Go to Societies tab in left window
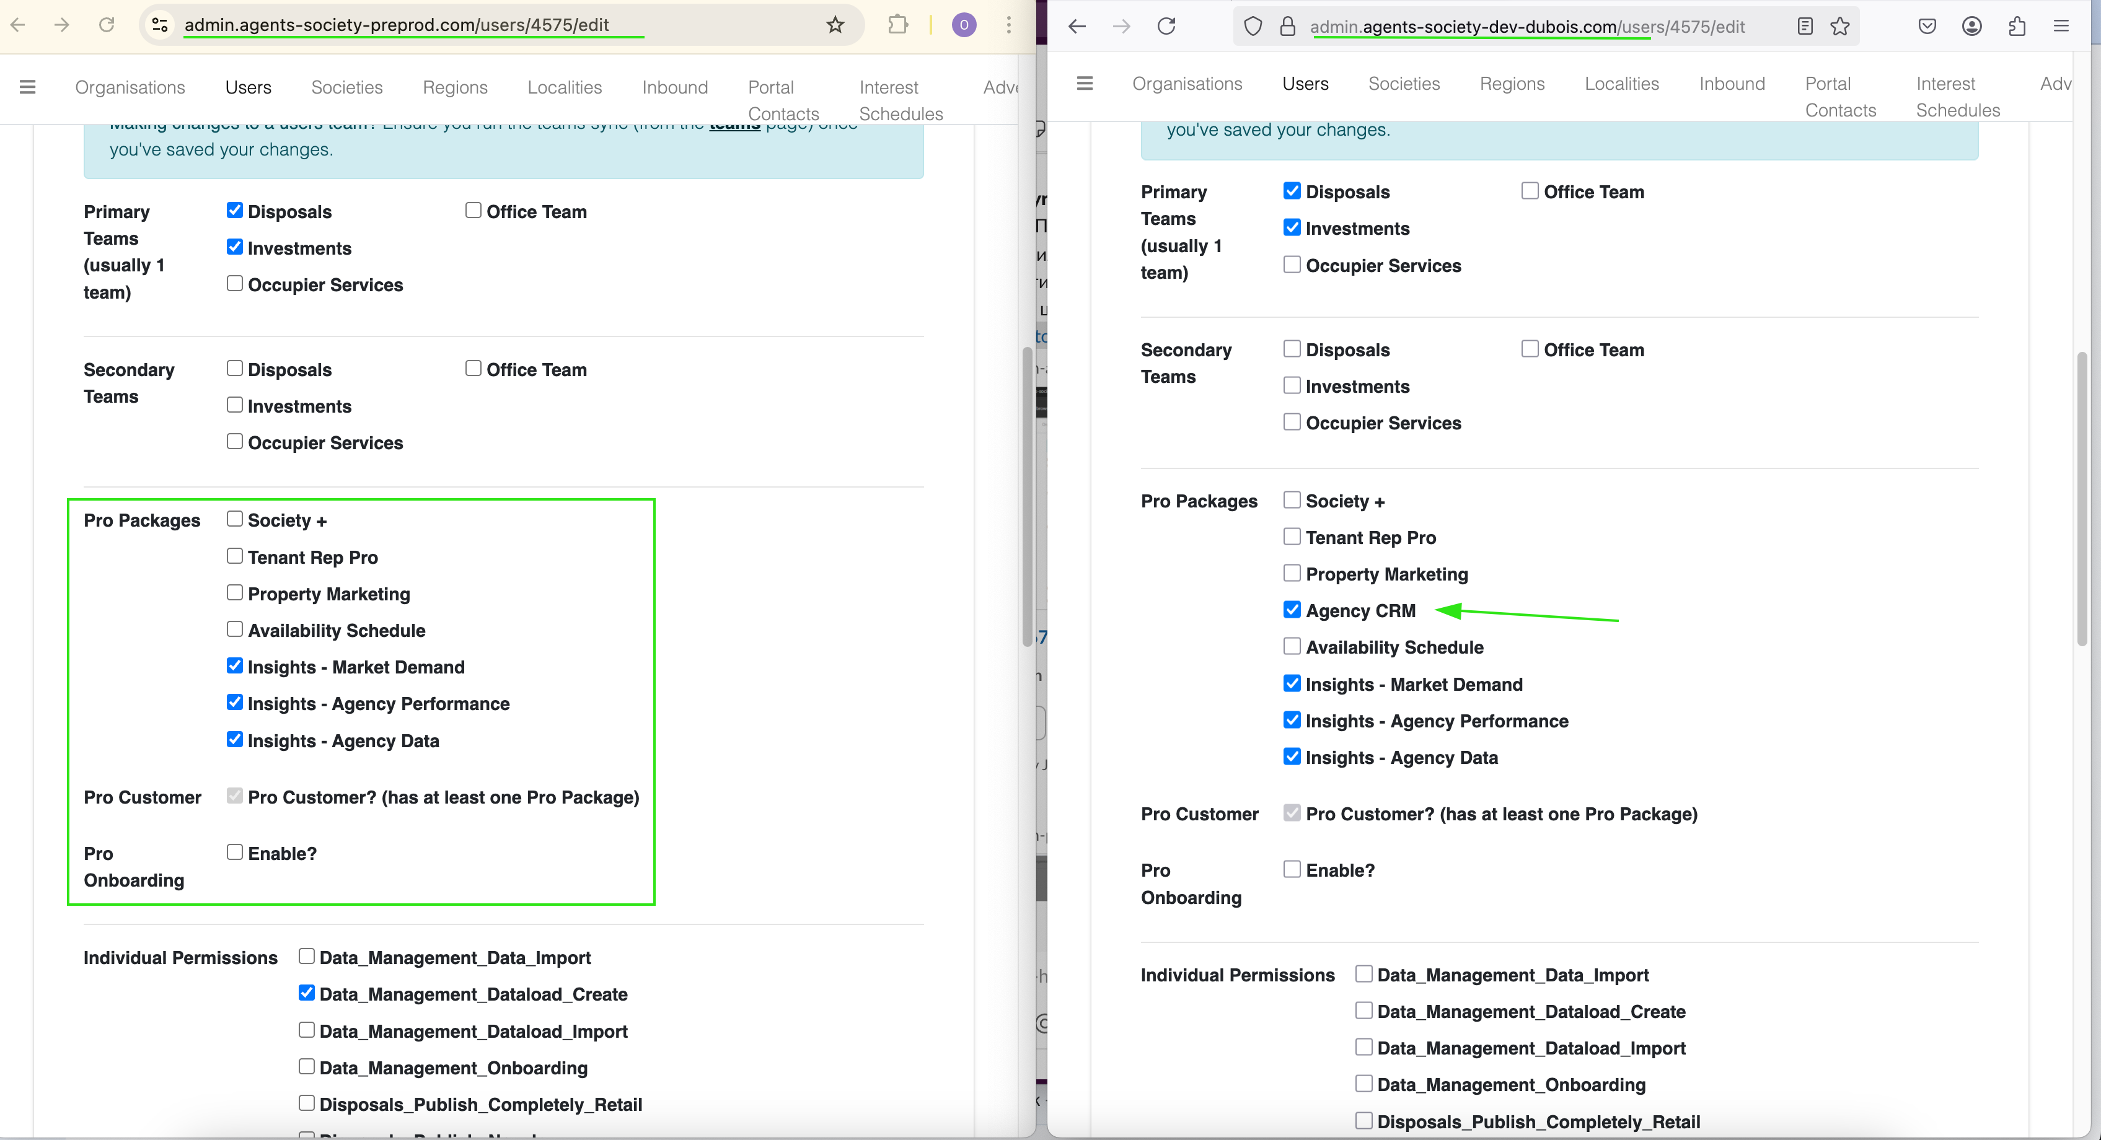 coord(346,87)
